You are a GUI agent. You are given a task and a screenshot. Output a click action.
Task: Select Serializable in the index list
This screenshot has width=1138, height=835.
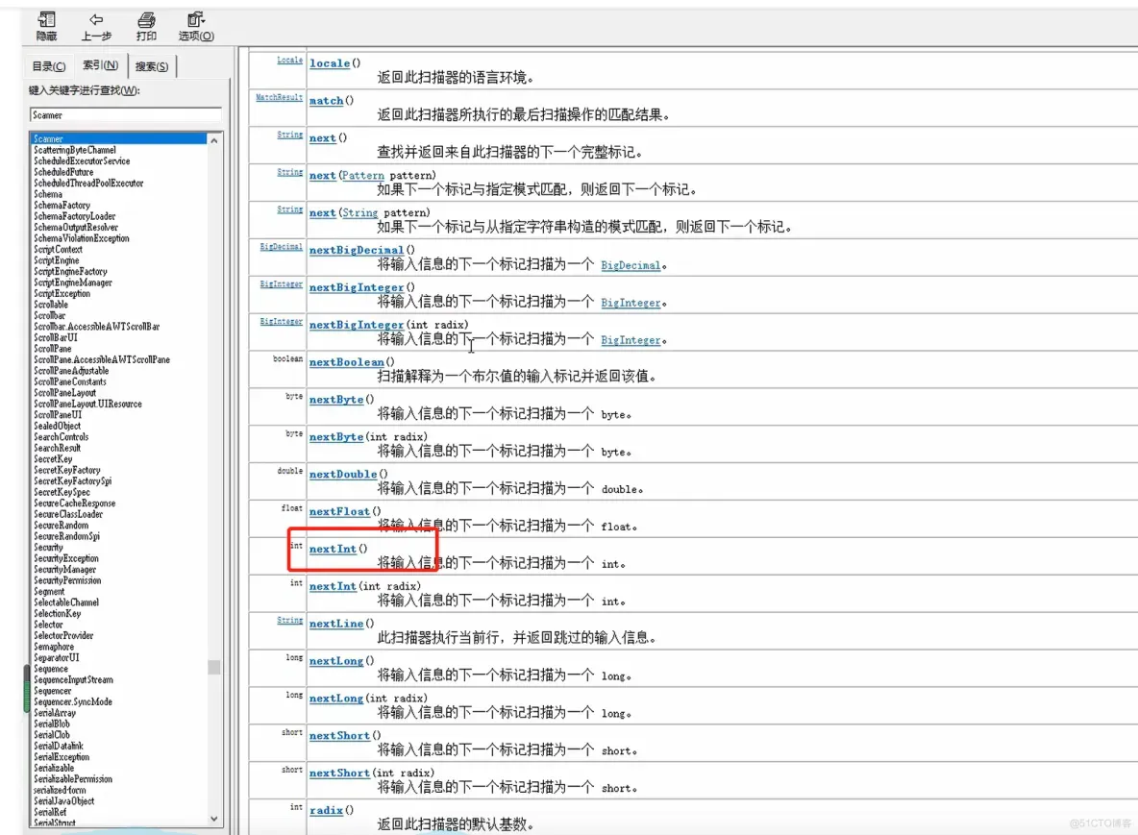coord(54,768)
